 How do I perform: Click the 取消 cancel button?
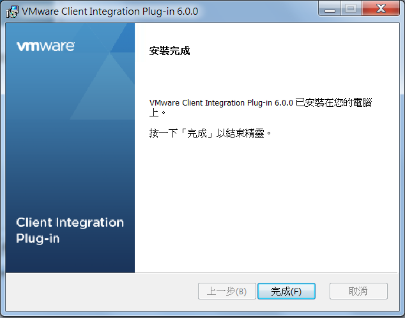coord(358,291)
